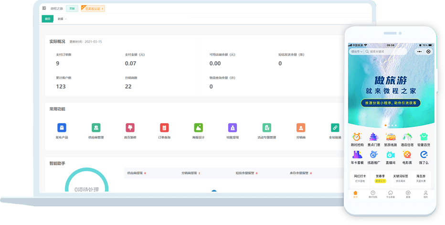Open the 已实名认证 verification badge
445x225 pixels.
(x=93, y=9)
